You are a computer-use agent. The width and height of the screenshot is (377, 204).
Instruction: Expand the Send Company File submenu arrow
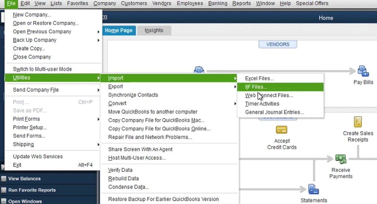[x=98, y=90]
